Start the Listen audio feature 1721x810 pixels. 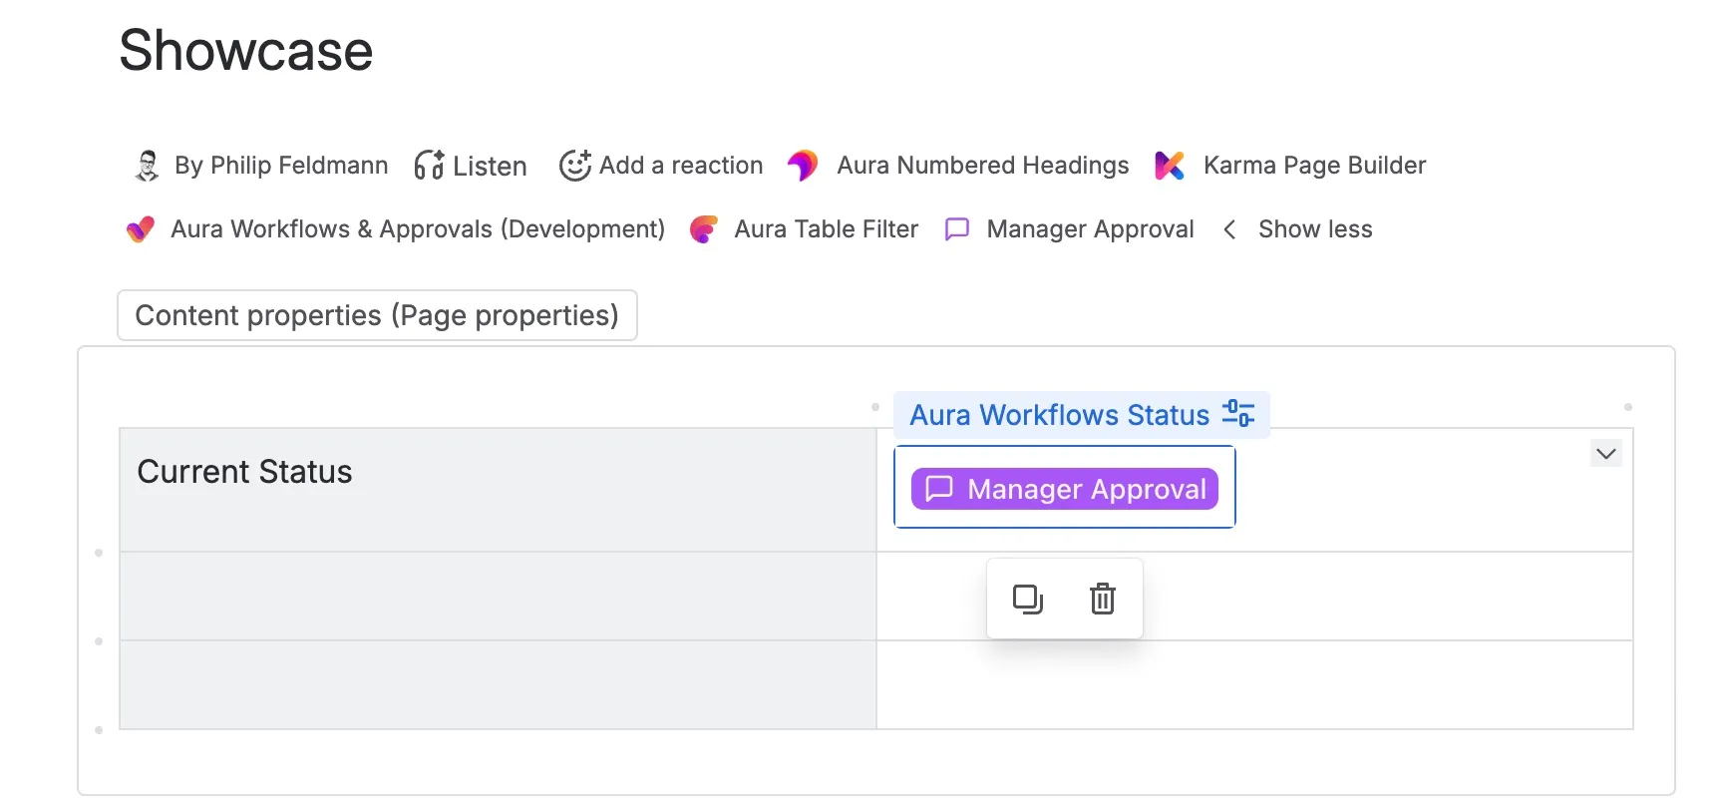[490, 167]
